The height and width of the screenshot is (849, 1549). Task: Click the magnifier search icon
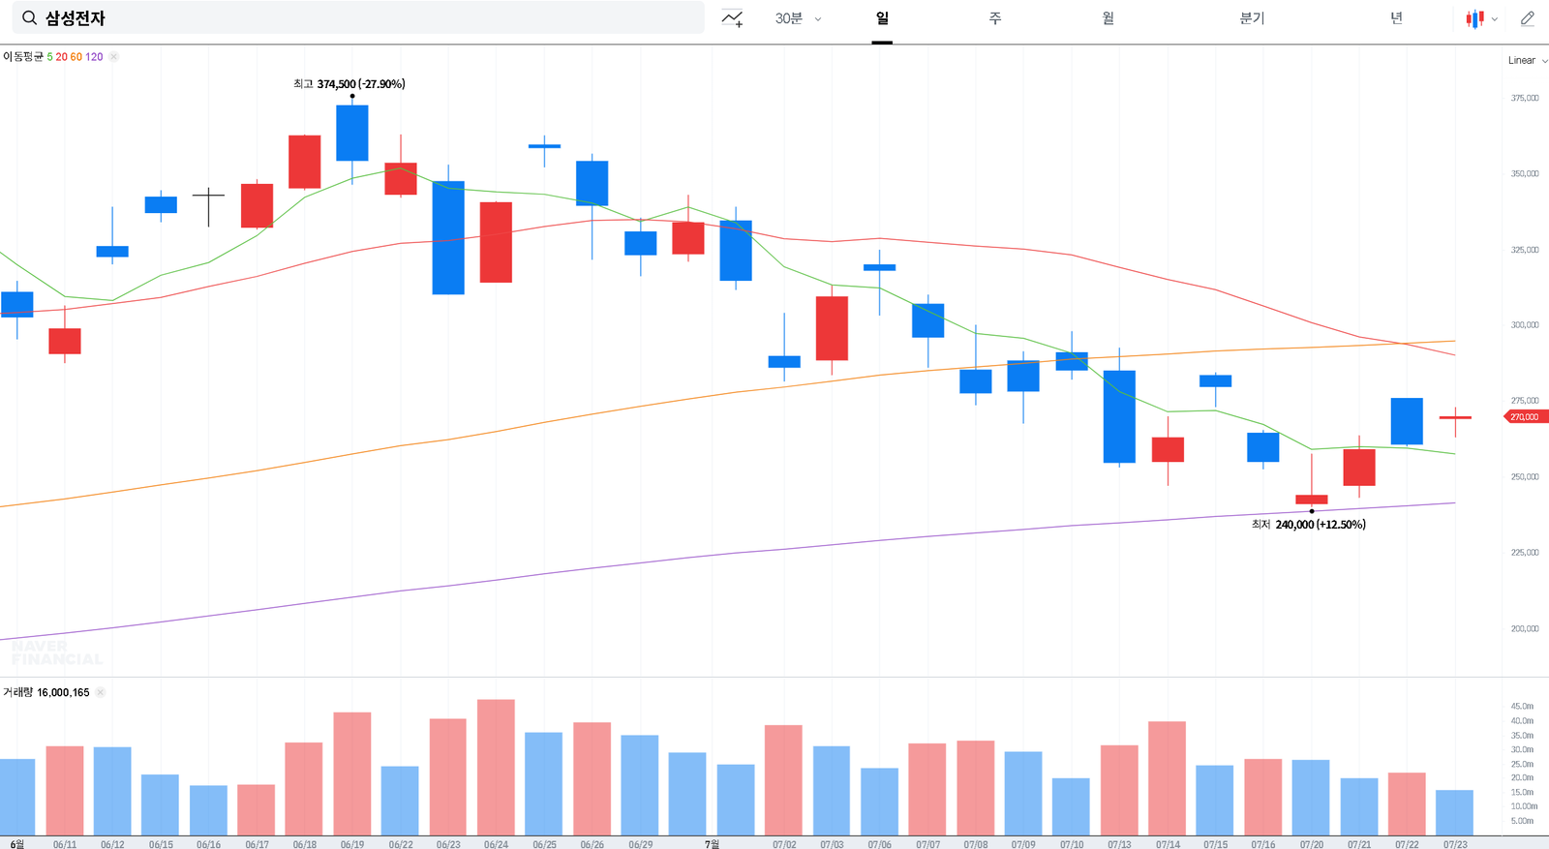tap(29, 18)
